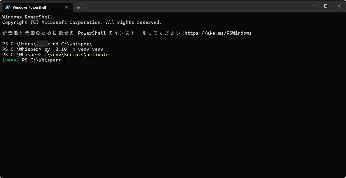Open a new tab with the plus button

point(79,7)
